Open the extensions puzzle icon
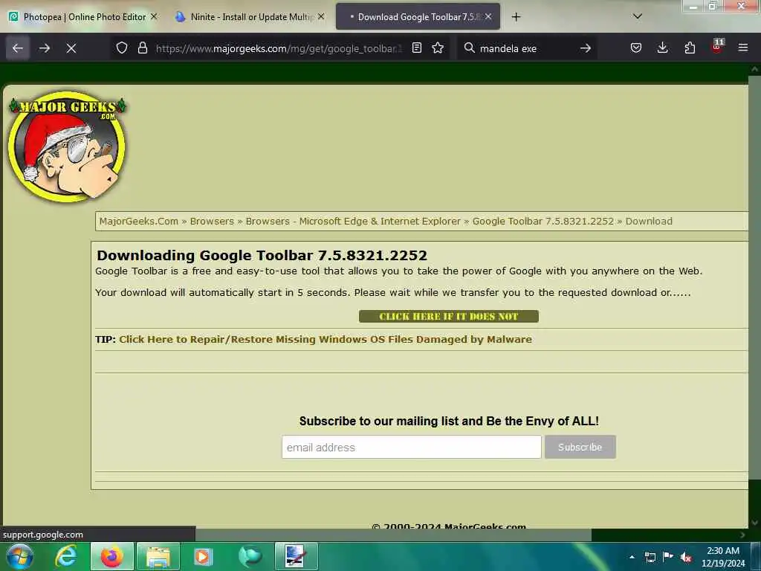The width and height of the screenshot is (761, 571). (690, 48)
